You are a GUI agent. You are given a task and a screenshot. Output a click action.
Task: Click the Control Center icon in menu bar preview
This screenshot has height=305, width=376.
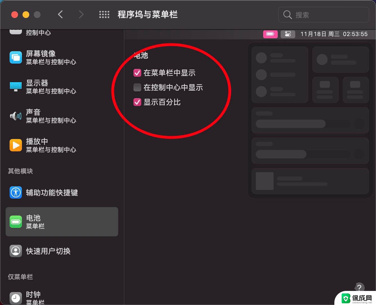coord(288,34)
